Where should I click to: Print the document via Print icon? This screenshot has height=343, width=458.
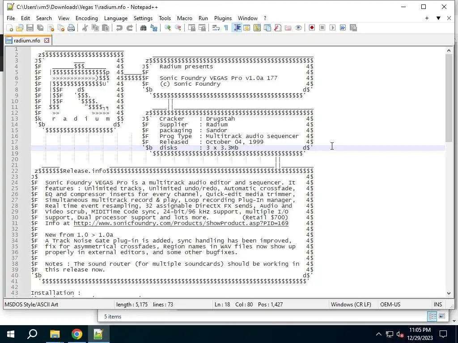pyautogui.click(x=71, y=28)
